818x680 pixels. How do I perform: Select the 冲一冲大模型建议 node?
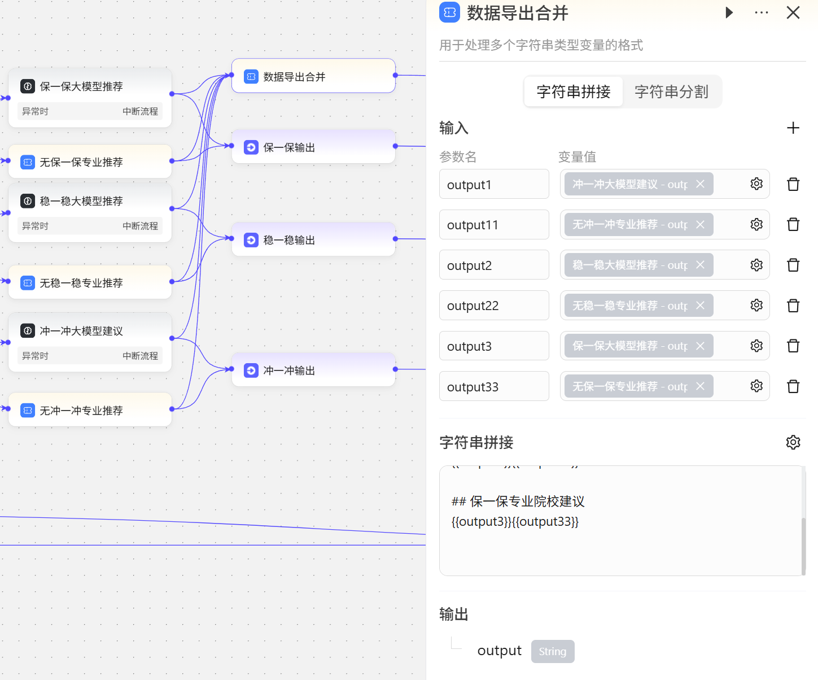90,331
